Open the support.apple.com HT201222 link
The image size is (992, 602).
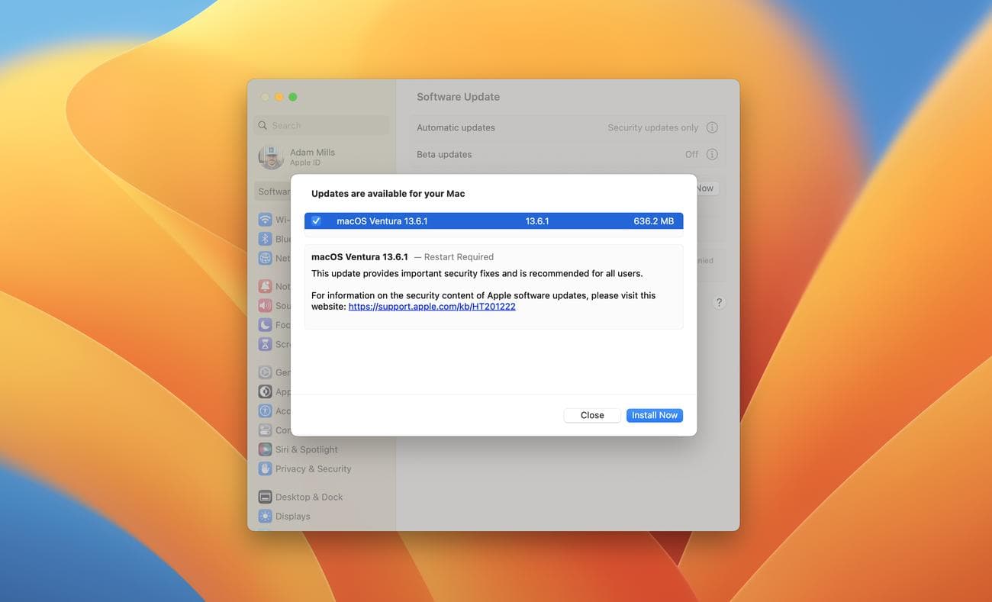(432, 307)
